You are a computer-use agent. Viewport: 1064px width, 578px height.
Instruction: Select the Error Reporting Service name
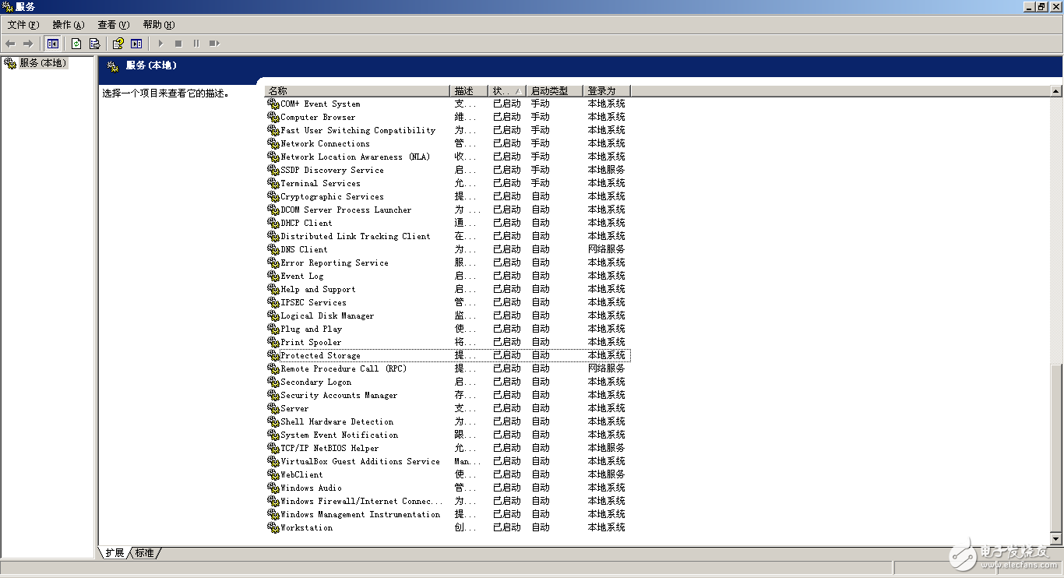334,263
